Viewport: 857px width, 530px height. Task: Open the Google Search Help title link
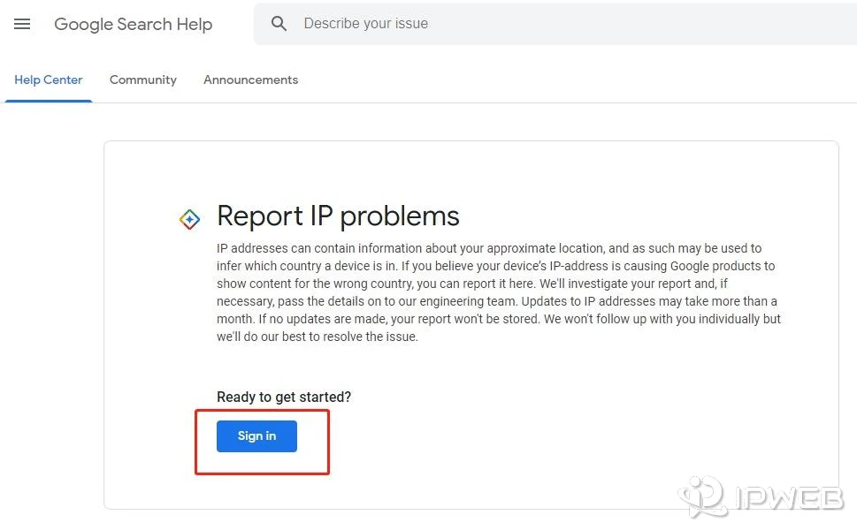(x=133, y=24)
